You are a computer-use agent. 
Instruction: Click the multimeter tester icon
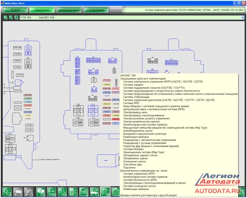73,192
